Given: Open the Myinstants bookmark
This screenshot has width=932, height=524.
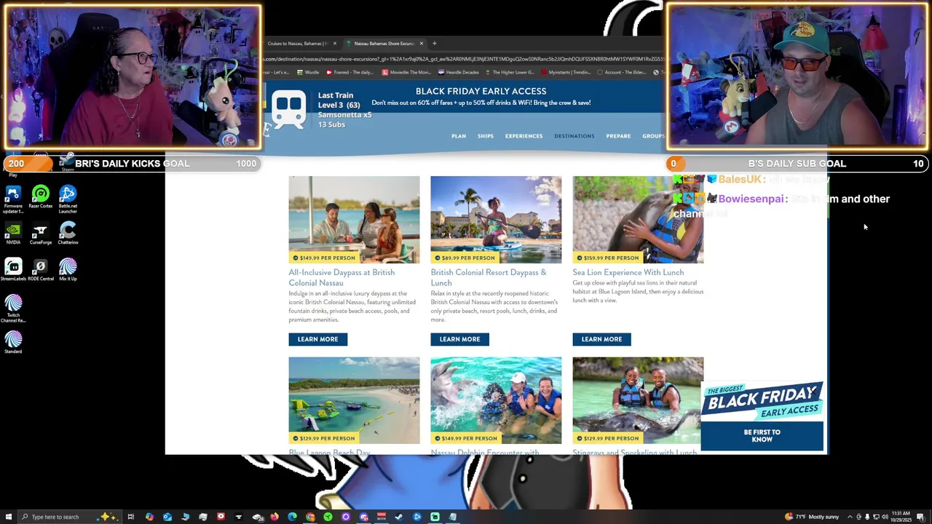Looking at the screenshot, I should point(566,72).
